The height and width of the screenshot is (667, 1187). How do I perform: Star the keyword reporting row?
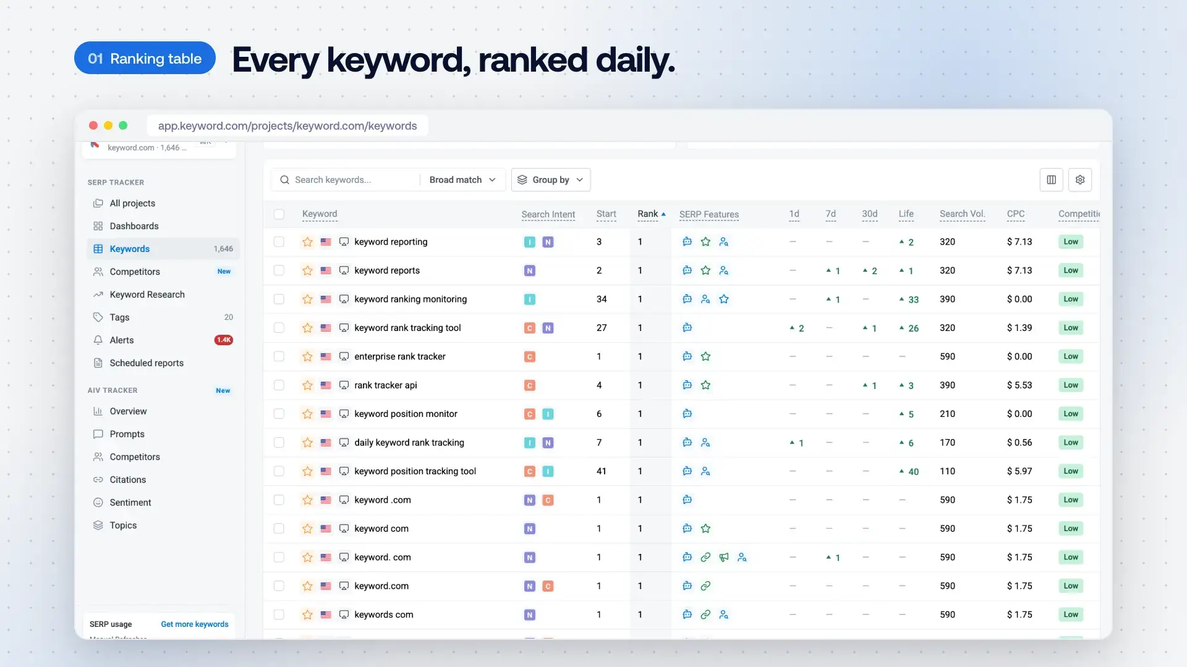tap(307, 242)
